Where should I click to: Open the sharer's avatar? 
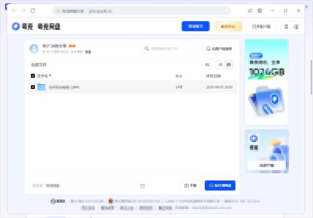[x=34, y=48]
